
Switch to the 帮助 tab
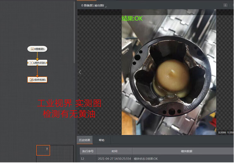click(102, 140)
